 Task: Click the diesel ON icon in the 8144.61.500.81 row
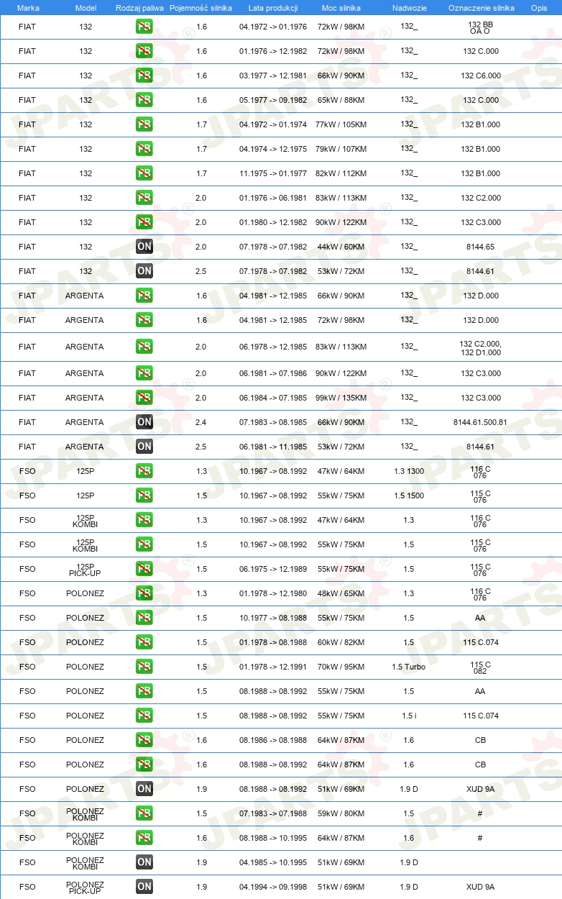(144, 422)
